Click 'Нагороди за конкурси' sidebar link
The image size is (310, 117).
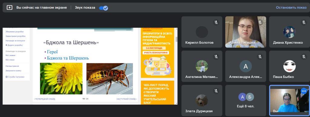(15, 41)
